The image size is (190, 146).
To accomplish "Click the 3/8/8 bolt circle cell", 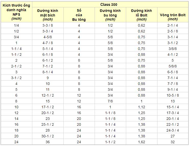I will (x=173, y=49).
